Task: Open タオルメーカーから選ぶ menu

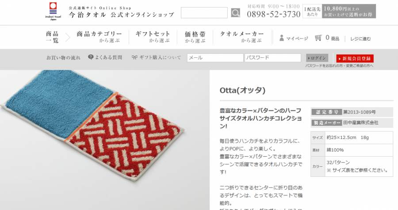Action: coord(242,37)
